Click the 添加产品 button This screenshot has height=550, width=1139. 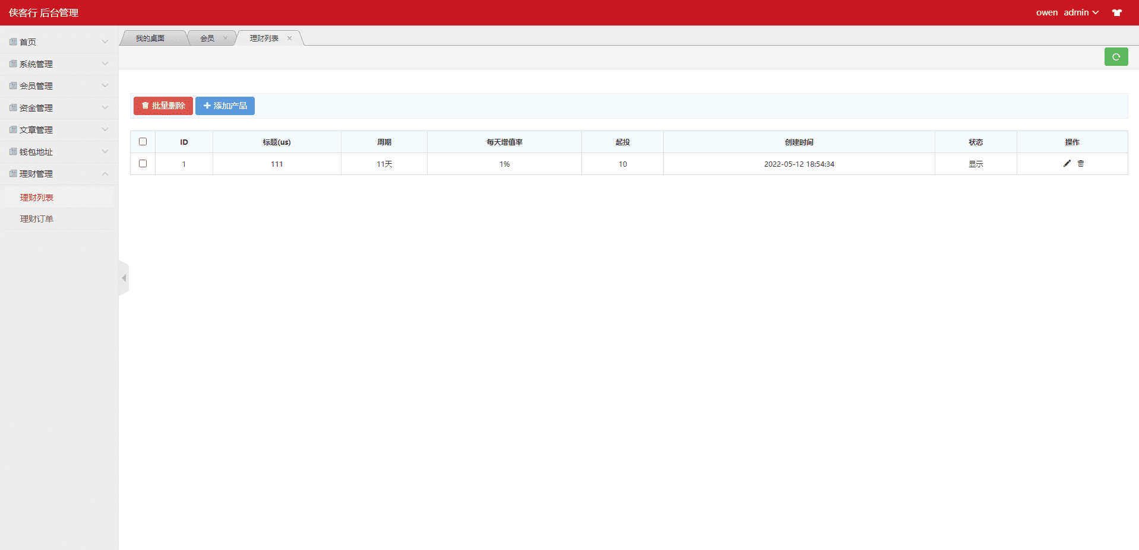(x=225, y=106)
